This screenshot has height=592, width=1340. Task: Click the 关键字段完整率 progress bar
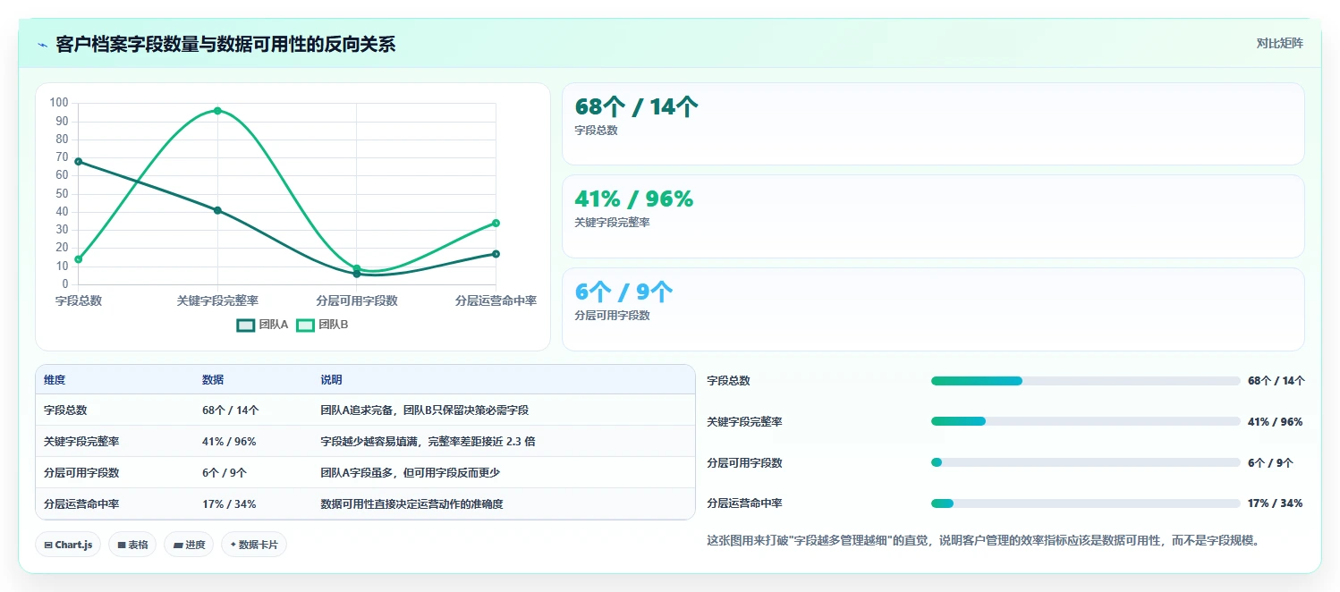coord(1086,421)
